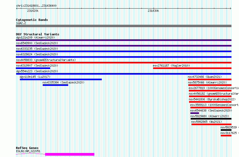The image size is (239, 157).
Task: Click the nsv3117625 variant label
Action: pos(229,133)
